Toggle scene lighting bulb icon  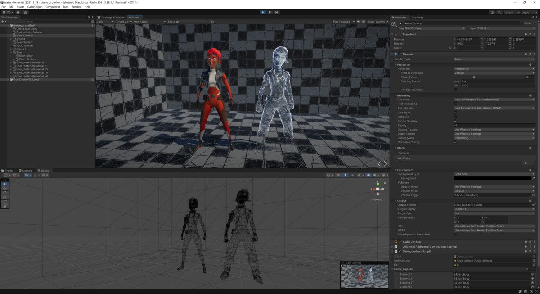pyautogui.click(x=346, y=175)
